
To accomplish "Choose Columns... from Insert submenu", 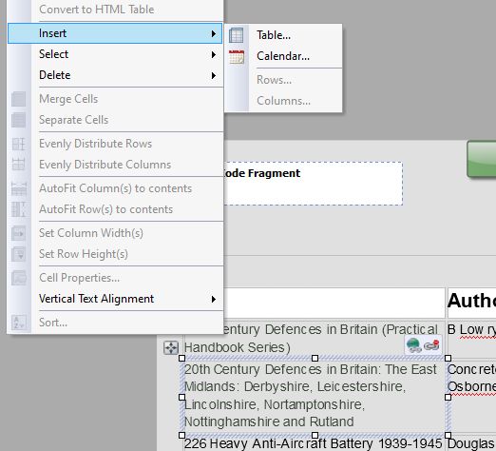I will click(283, 101).
